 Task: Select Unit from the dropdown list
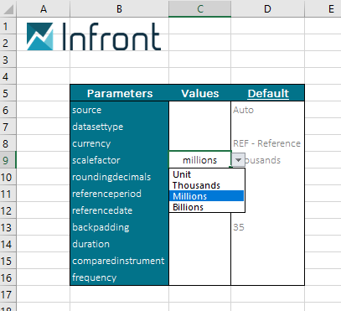[x=206, y=174]
